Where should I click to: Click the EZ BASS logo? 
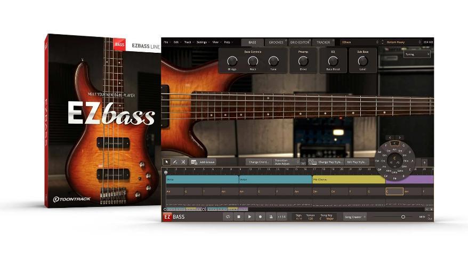(x=174, y=217)
